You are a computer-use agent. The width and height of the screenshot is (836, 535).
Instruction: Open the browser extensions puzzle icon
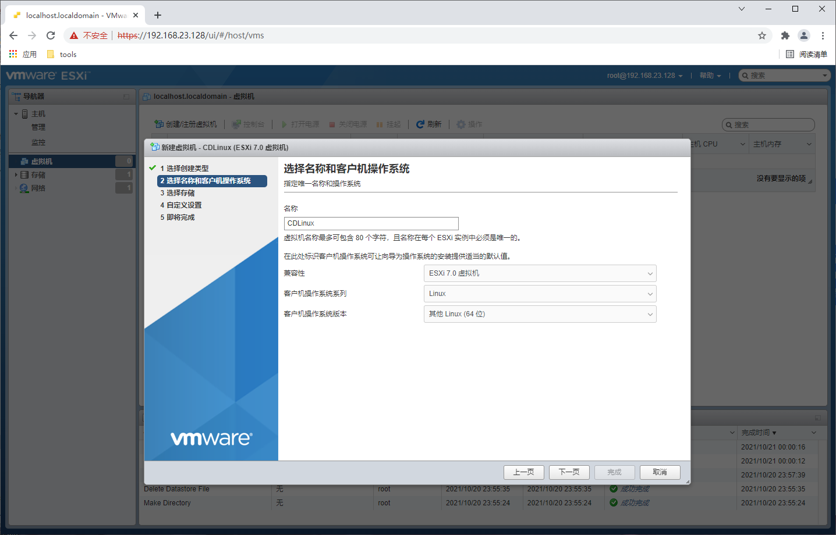tap(785, 35)
